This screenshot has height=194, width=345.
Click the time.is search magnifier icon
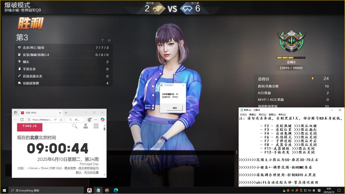[75, 126]
